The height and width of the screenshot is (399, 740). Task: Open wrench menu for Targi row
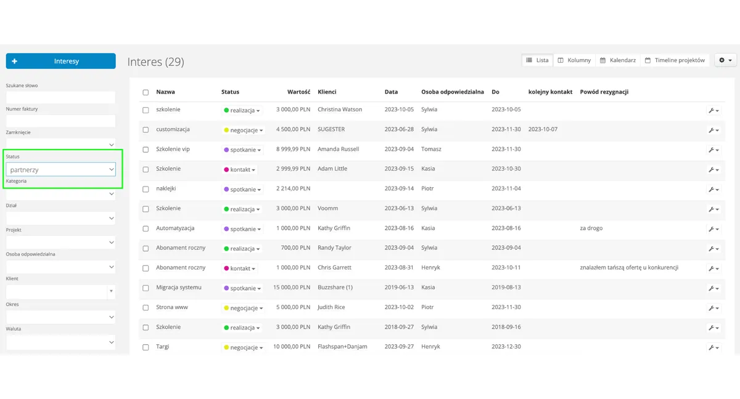tap(713, 347)
